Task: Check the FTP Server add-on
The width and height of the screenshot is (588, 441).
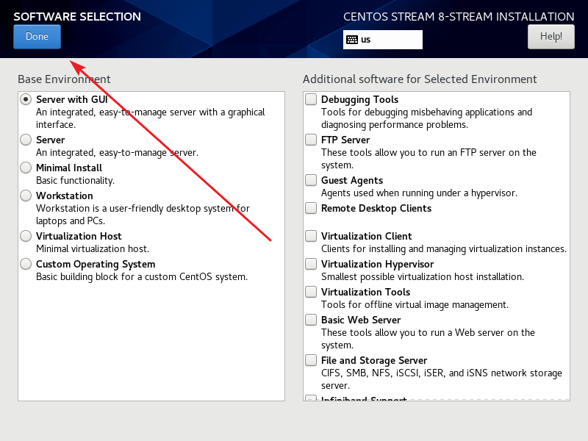Action: (311, 140)
